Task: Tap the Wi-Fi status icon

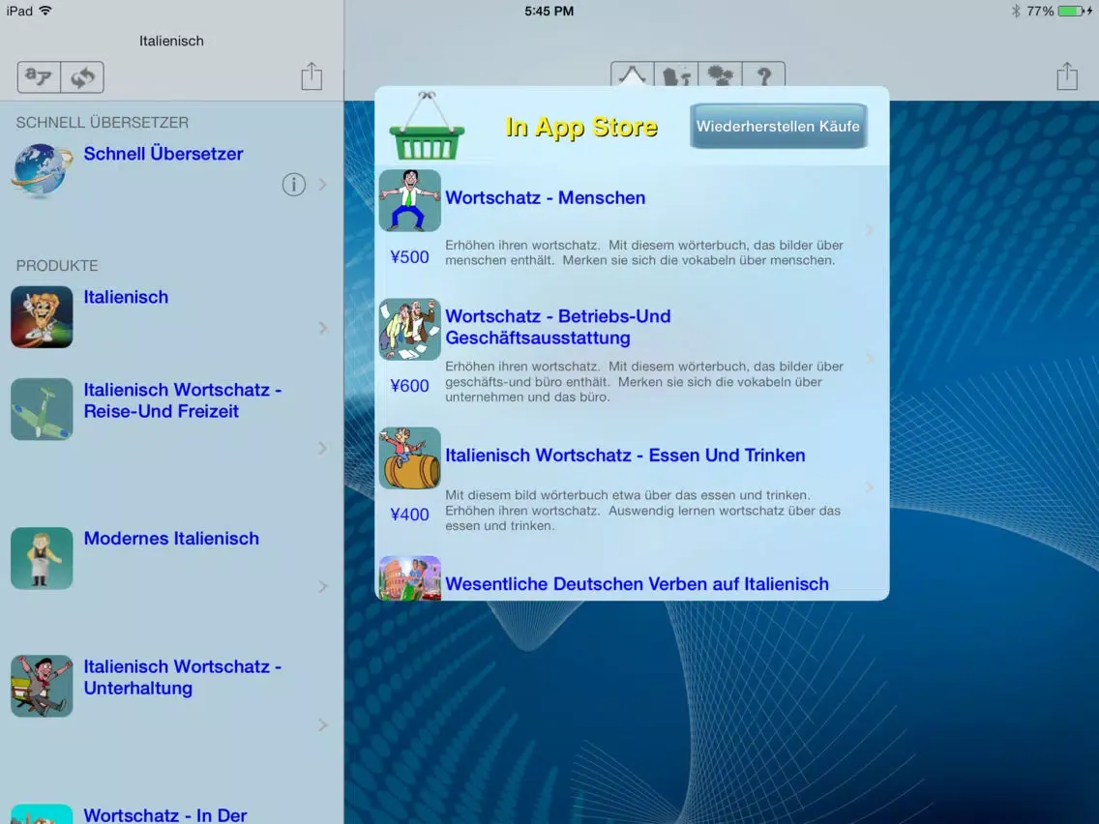Action: click(45, 11)
